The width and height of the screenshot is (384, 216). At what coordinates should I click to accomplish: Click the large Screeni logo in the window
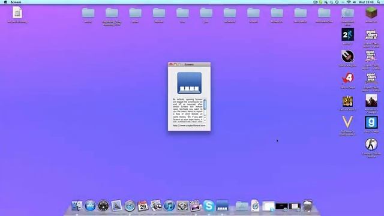click(190, 83)
